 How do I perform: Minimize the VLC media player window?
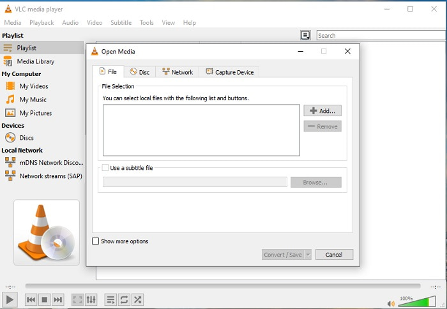click(387, 9)
